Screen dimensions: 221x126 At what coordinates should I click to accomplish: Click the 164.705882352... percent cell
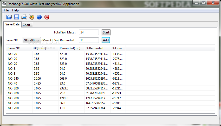97,103
